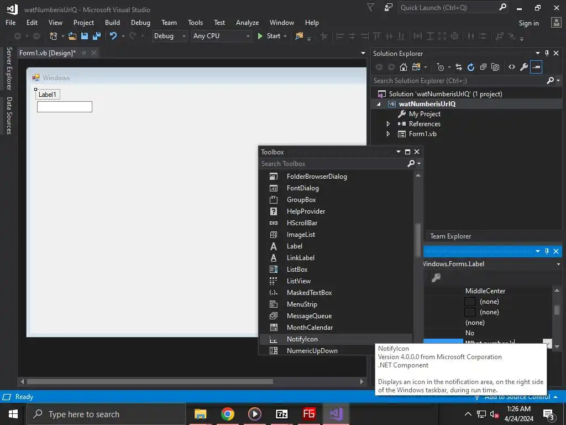
Task: Open the File menu
Action: [11, 22]
